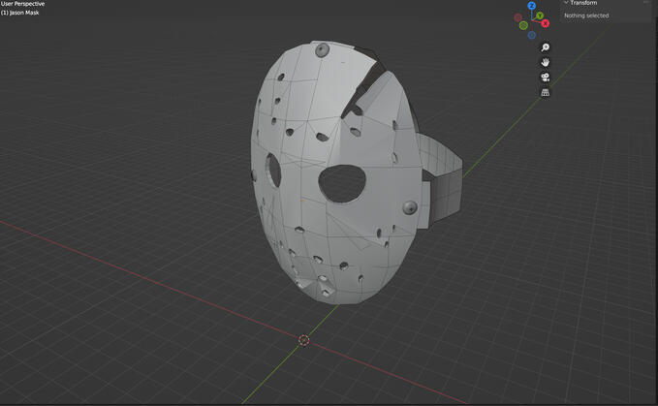This screenshot has width=658, height=406.
Task: Click the hand pan view icon
Action: [546, 62]
